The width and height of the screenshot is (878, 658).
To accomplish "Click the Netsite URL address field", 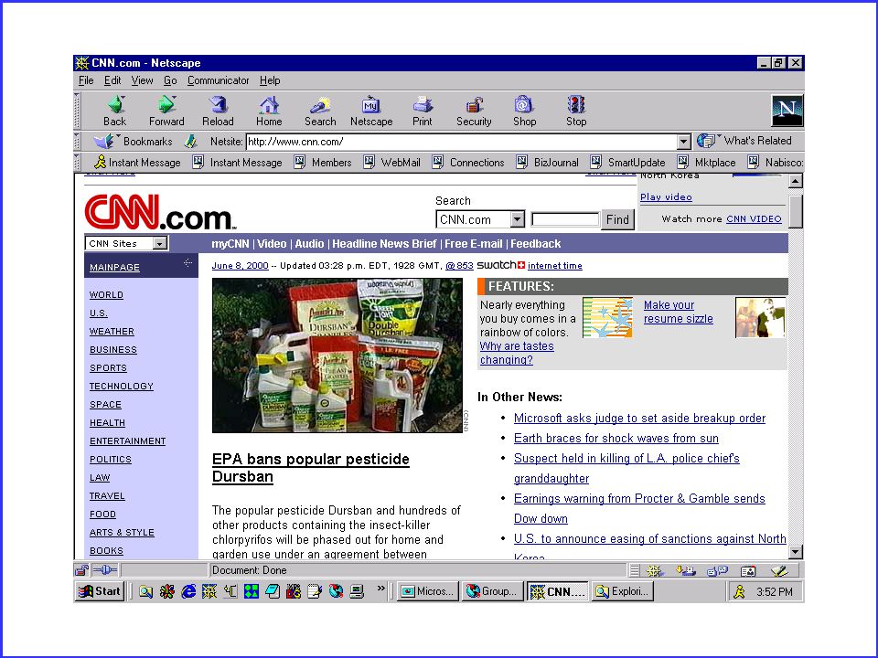I will 461,142.
